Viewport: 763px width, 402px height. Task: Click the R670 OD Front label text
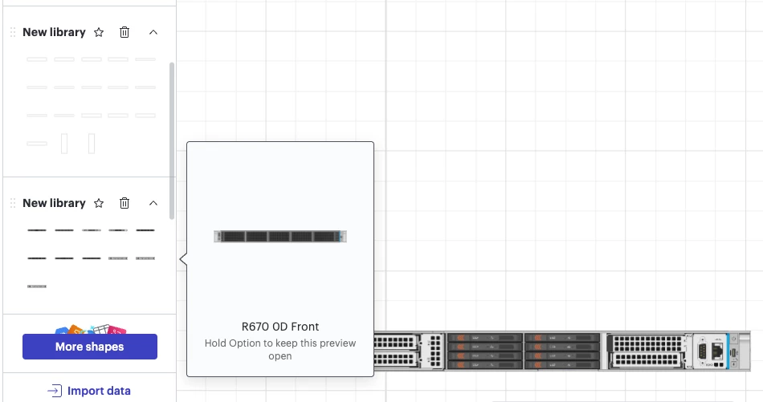280,327
